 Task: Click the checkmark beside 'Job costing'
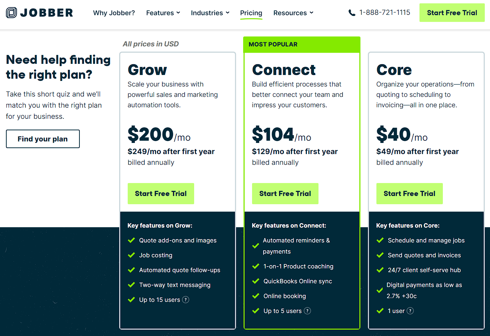pos(131,255)
